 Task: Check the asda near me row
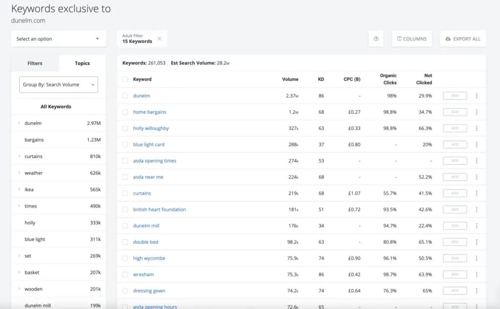click(125, 177)
